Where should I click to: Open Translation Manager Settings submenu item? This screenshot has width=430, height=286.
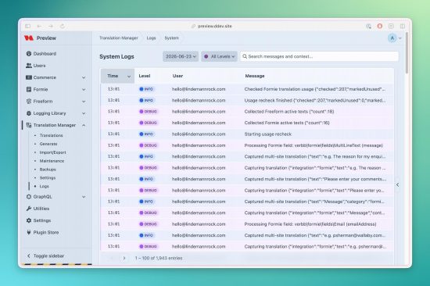pos(48,177)
